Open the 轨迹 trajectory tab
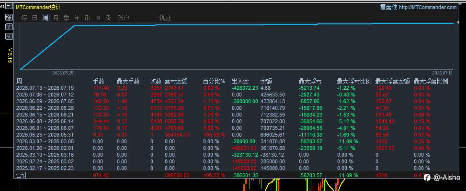This screenshot has height=191, width=466. coord(165,18)
